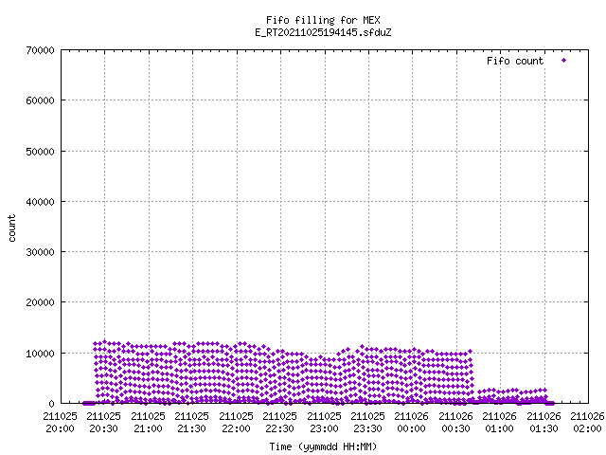The height and width of the screenshot is (455, 606).
Task: Click the x-axis tick 211026 01:00
Action: 500,423
